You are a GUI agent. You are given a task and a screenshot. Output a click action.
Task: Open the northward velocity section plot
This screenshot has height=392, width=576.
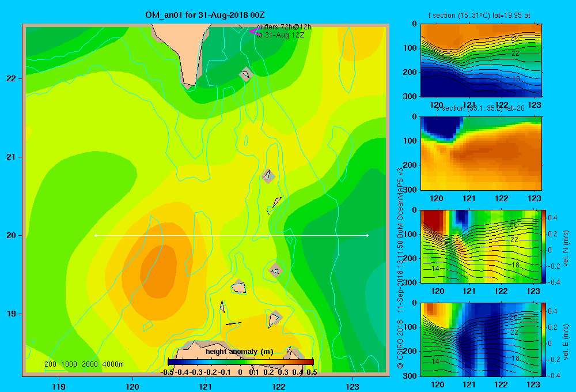pyautogui.click(x=481, y=246)
